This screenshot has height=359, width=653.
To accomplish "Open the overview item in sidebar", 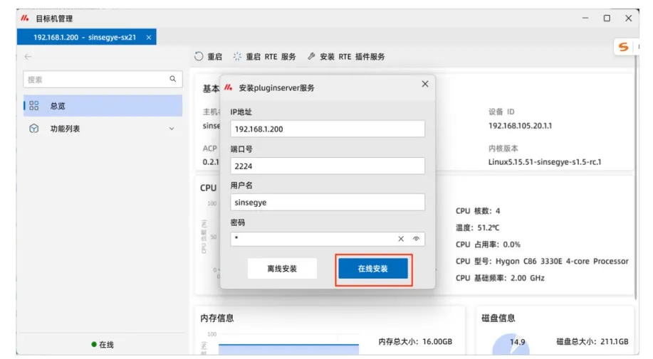I will tap(103, 105).
